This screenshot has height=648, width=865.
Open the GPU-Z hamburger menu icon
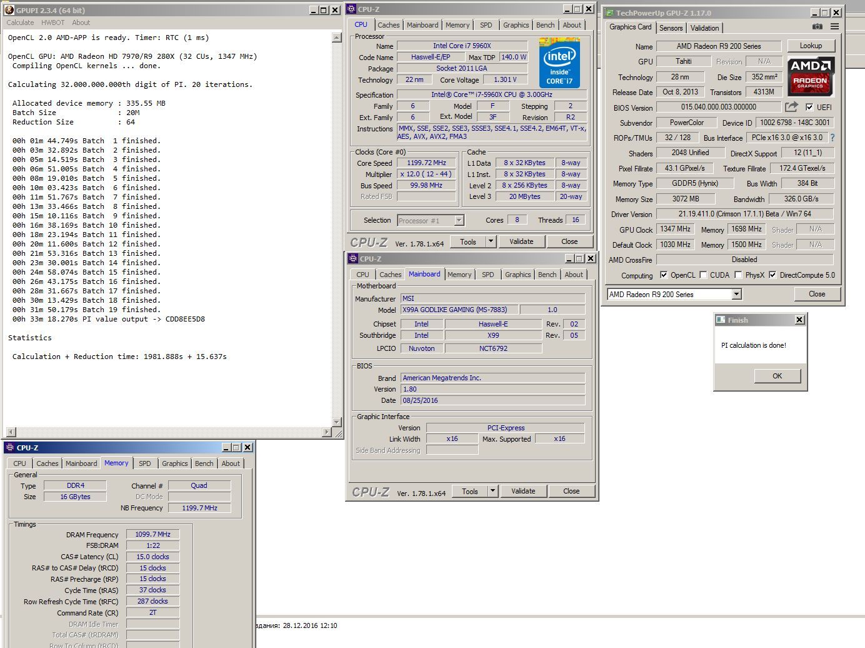[834, 27]
